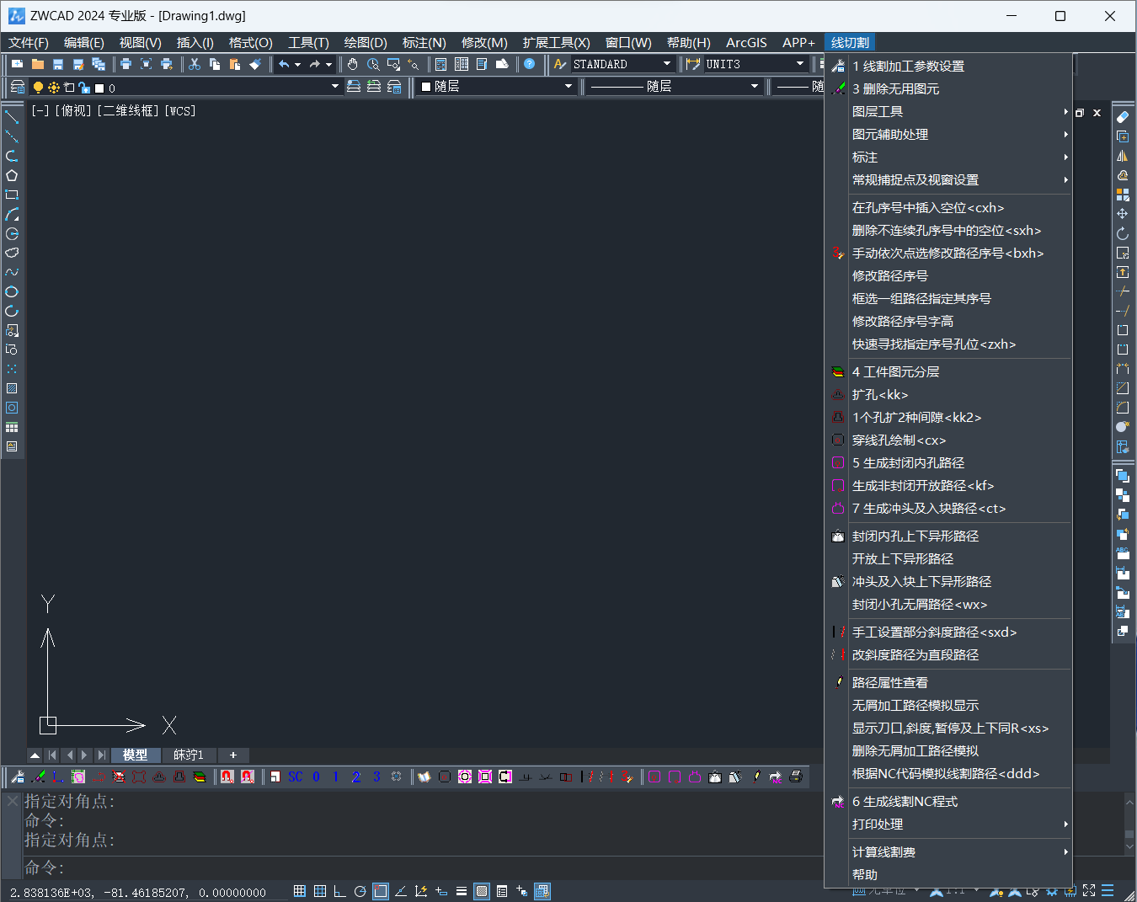Expand the 图层工具 submenu
This screenshot has width=1137, height=902.
coord(948,111)
